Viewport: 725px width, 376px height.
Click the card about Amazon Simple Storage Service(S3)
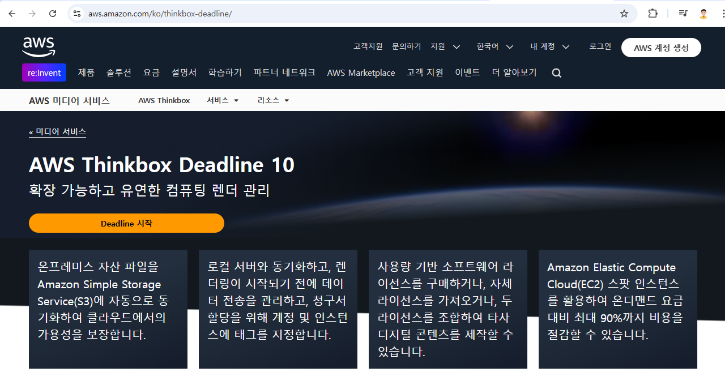coord(108,309)
